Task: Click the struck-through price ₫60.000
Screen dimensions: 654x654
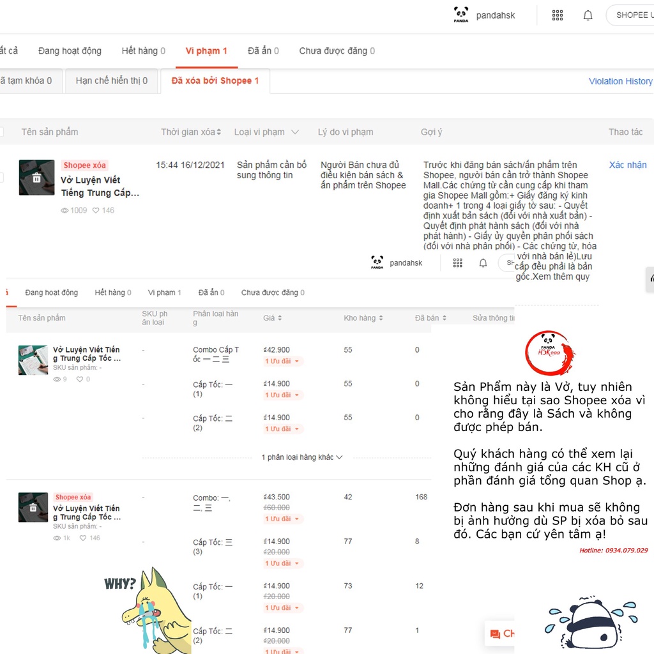Action: [277, 508]
